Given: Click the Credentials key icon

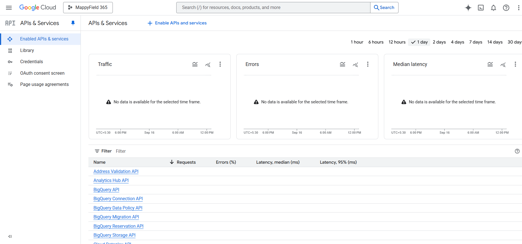Looking at the screenshot, I should (10, 62).
